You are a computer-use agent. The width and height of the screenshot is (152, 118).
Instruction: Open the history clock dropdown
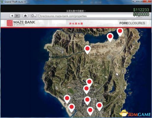(33, 16)
